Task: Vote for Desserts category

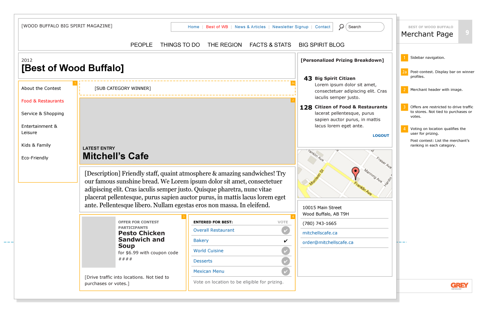Action: pyautogui.click(x=286, y=261)
